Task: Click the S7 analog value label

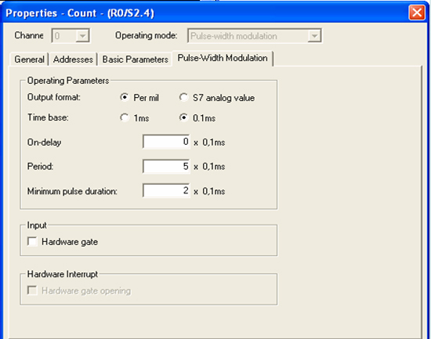Action: (223, 98)
